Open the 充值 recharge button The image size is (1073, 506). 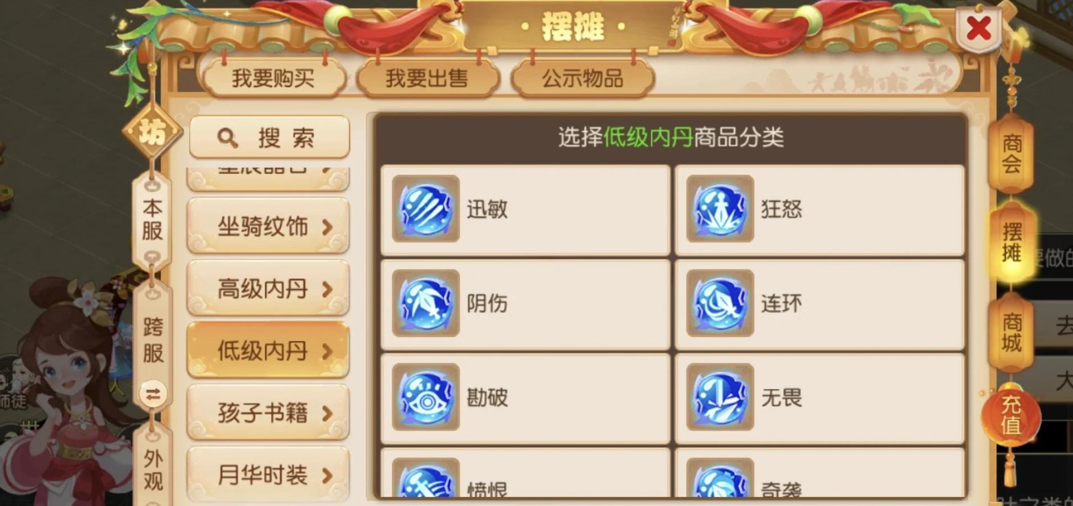coord(1011,415)
